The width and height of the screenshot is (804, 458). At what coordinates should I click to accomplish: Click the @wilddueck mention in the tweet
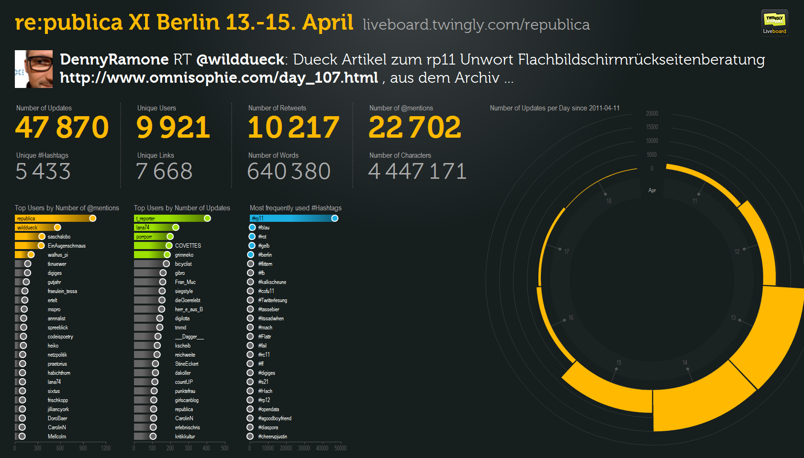240,59
